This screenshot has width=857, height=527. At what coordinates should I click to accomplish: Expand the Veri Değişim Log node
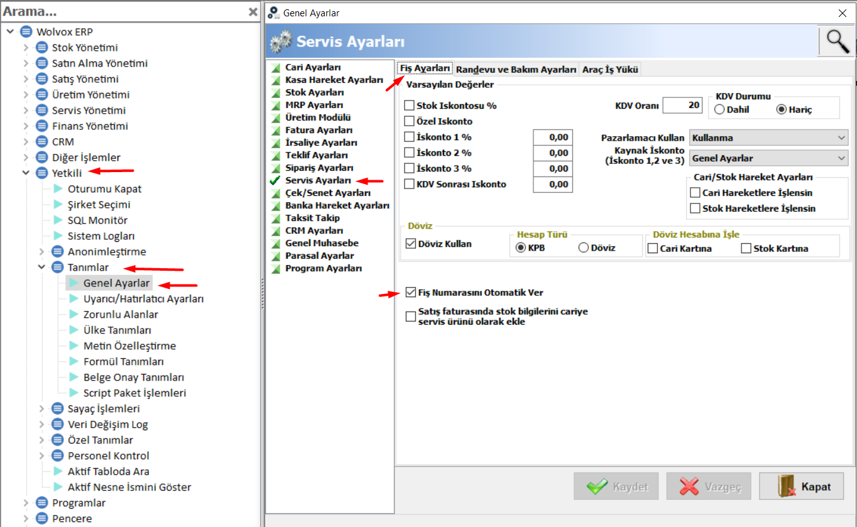pyautogui.click(x=41, y=424)
